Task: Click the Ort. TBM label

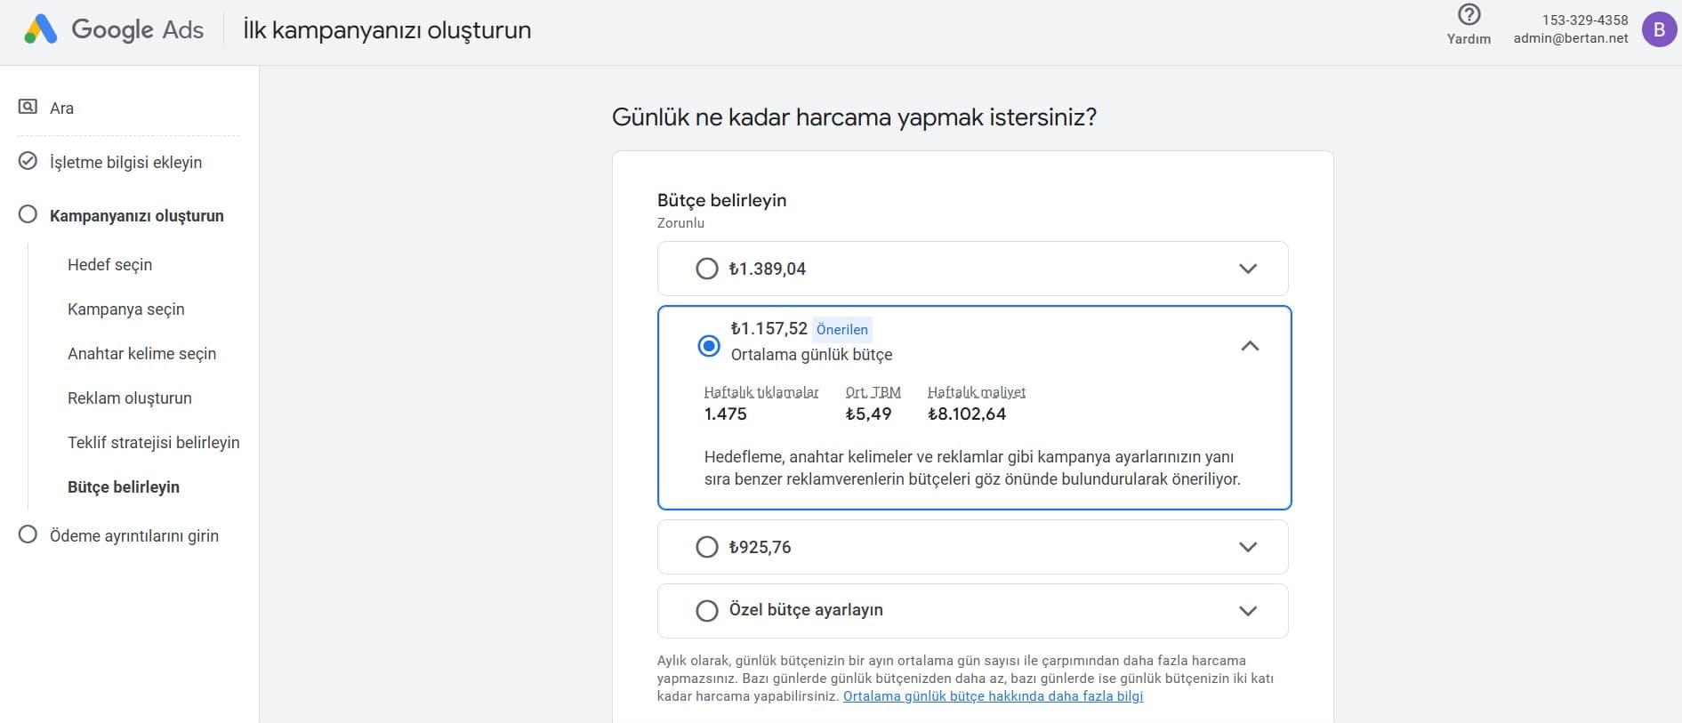Action: tap(873, 392)
